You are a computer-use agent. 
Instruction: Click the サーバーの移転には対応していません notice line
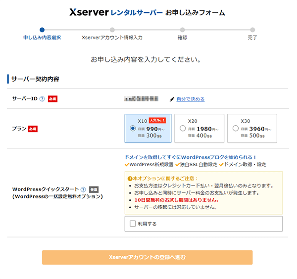[x=175, y=207]
